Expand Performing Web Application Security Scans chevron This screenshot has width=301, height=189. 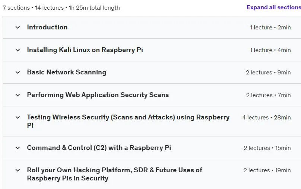(18, 95)
